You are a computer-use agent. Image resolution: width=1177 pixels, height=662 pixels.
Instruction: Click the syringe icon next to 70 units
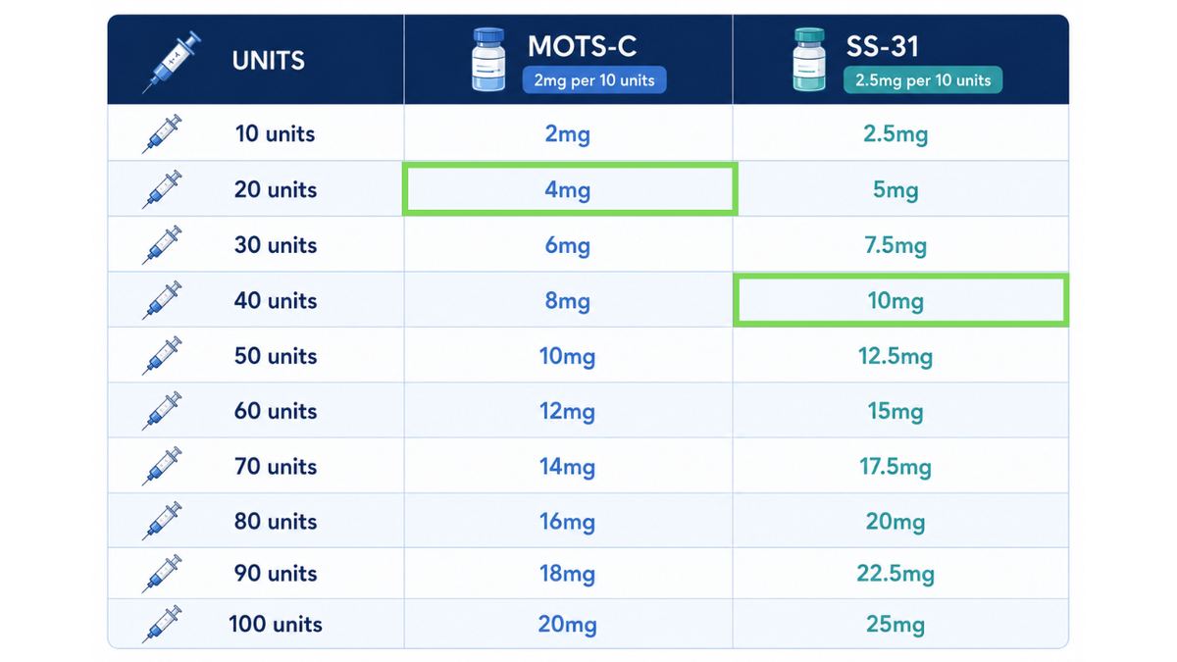(x=162, y=467)
